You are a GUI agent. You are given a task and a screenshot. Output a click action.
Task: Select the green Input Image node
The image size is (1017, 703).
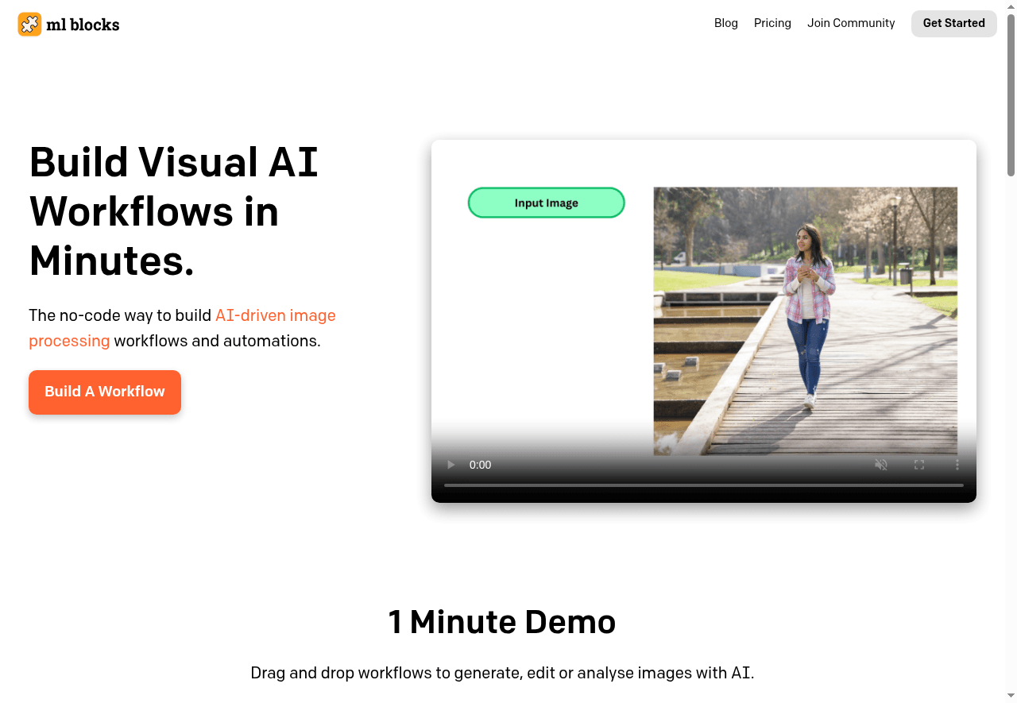click(546, 203)
